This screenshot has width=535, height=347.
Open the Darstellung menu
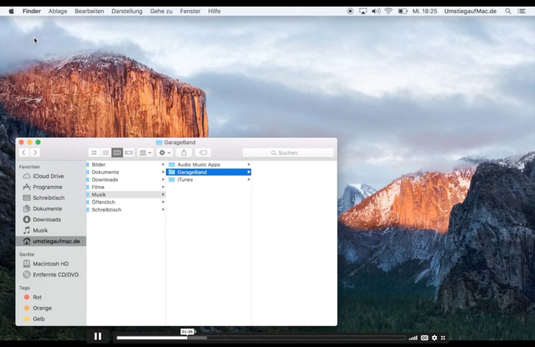126,11
